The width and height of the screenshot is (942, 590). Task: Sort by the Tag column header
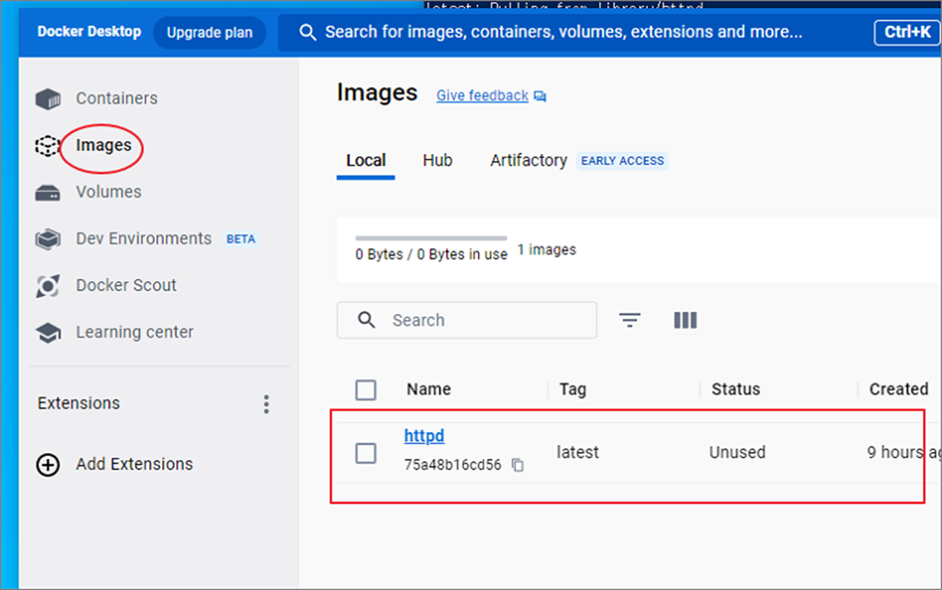point(573,389)
